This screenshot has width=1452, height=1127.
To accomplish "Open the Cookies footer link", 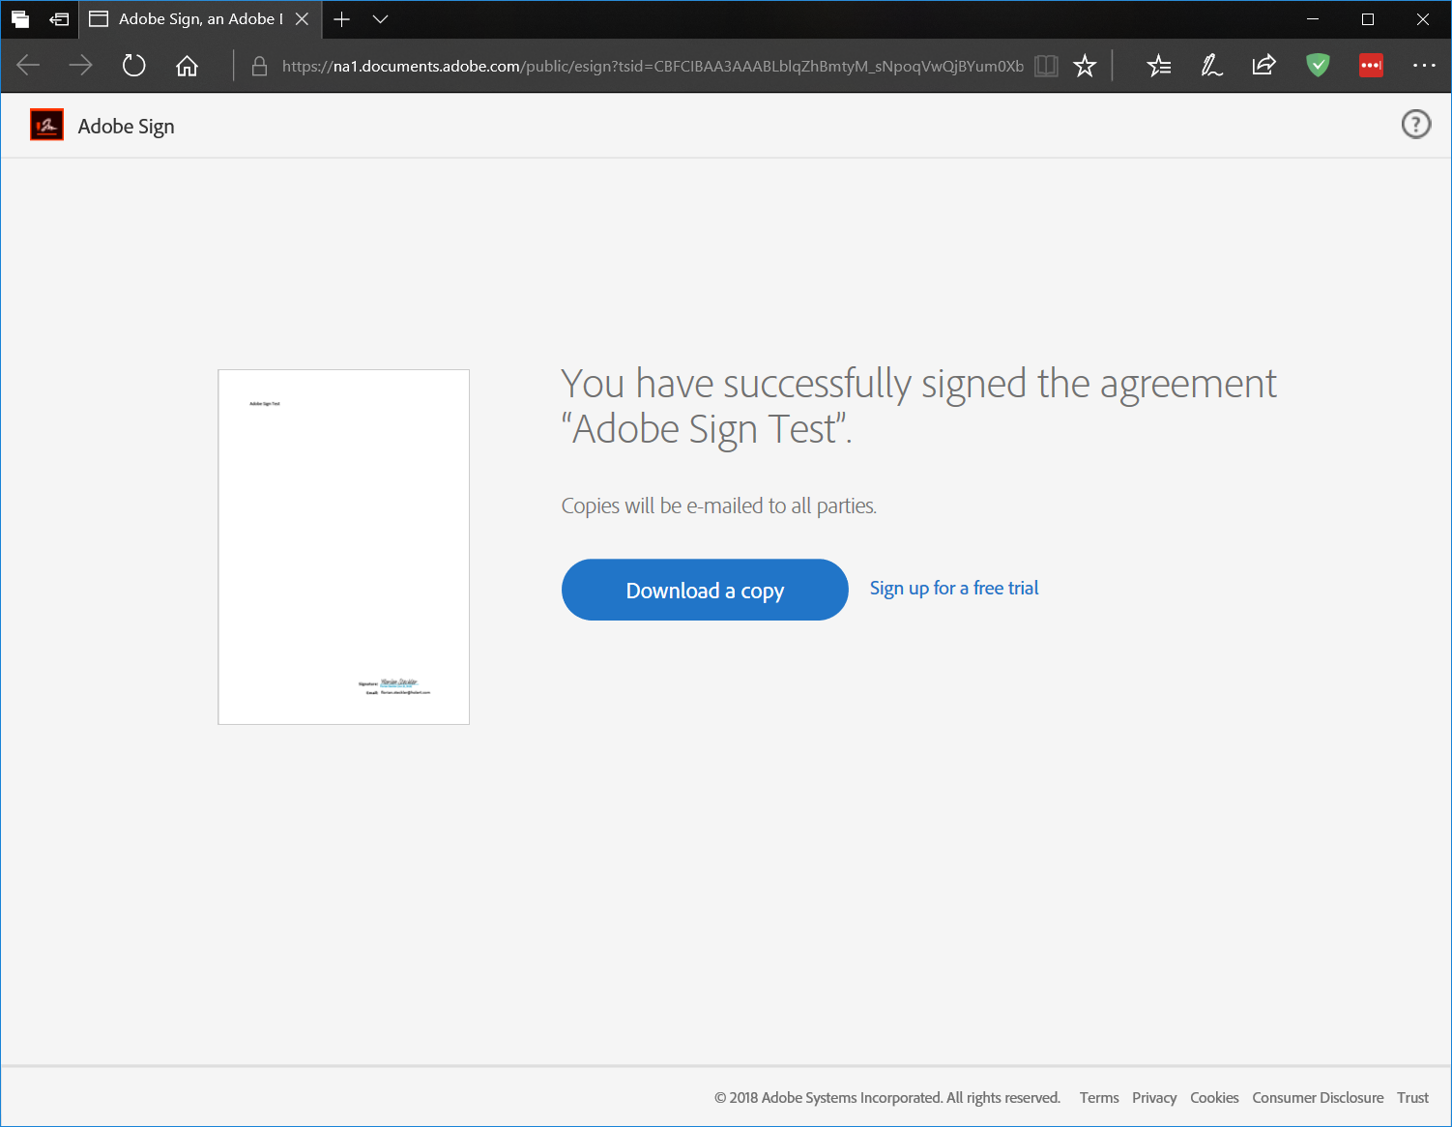I will 1214,1098.
